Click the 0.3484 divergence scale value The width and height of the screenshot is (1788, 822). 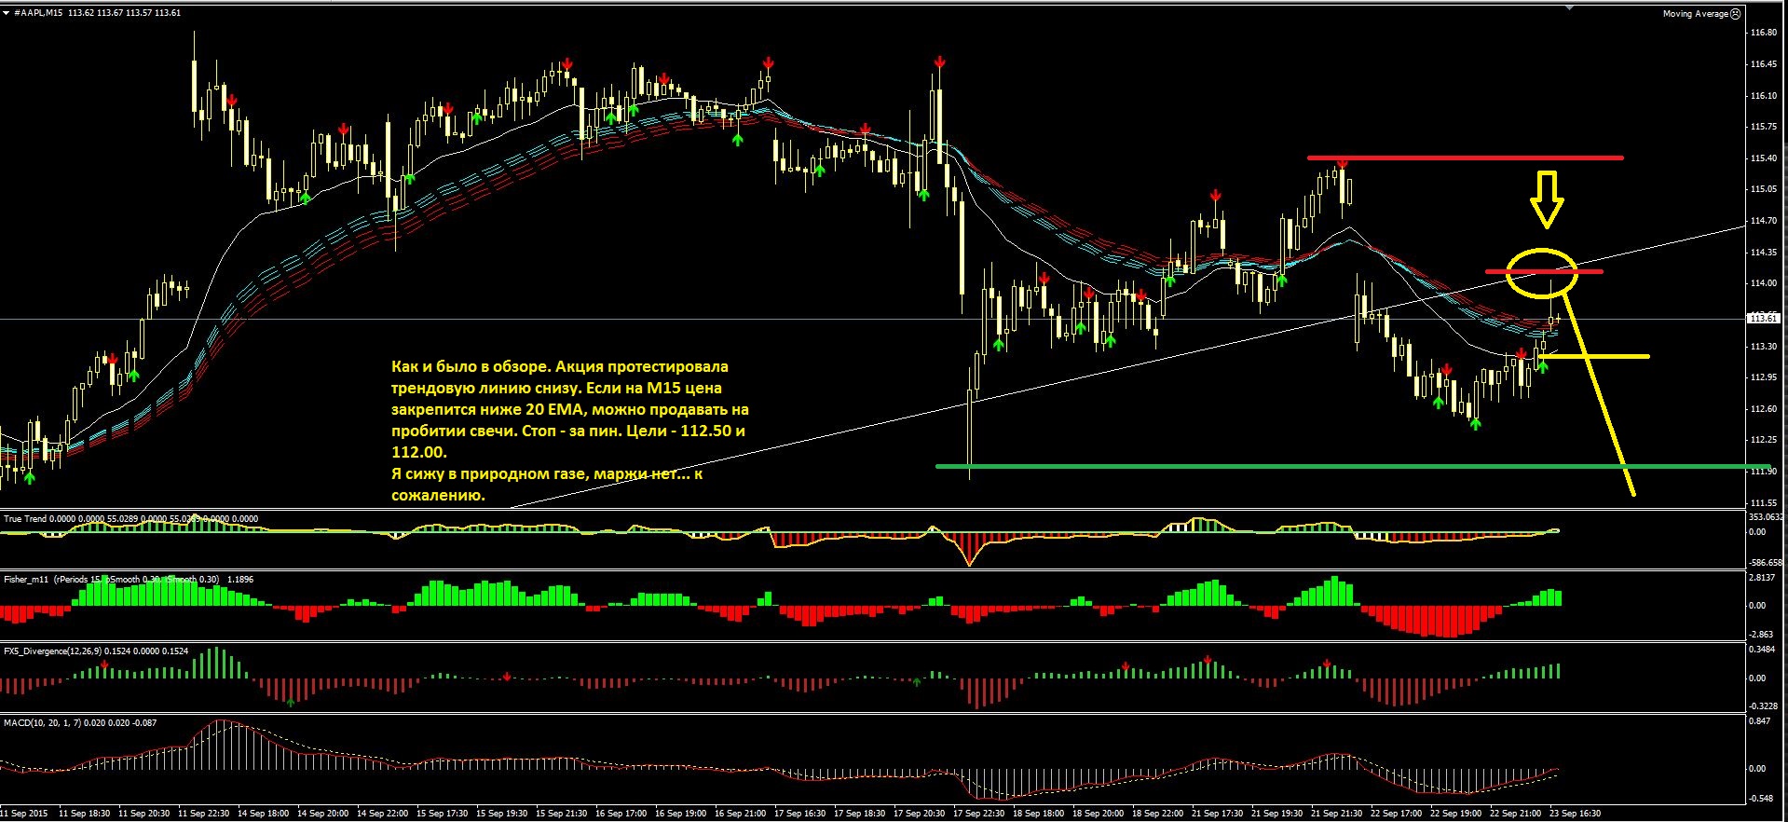click(x=1764, y=650)
